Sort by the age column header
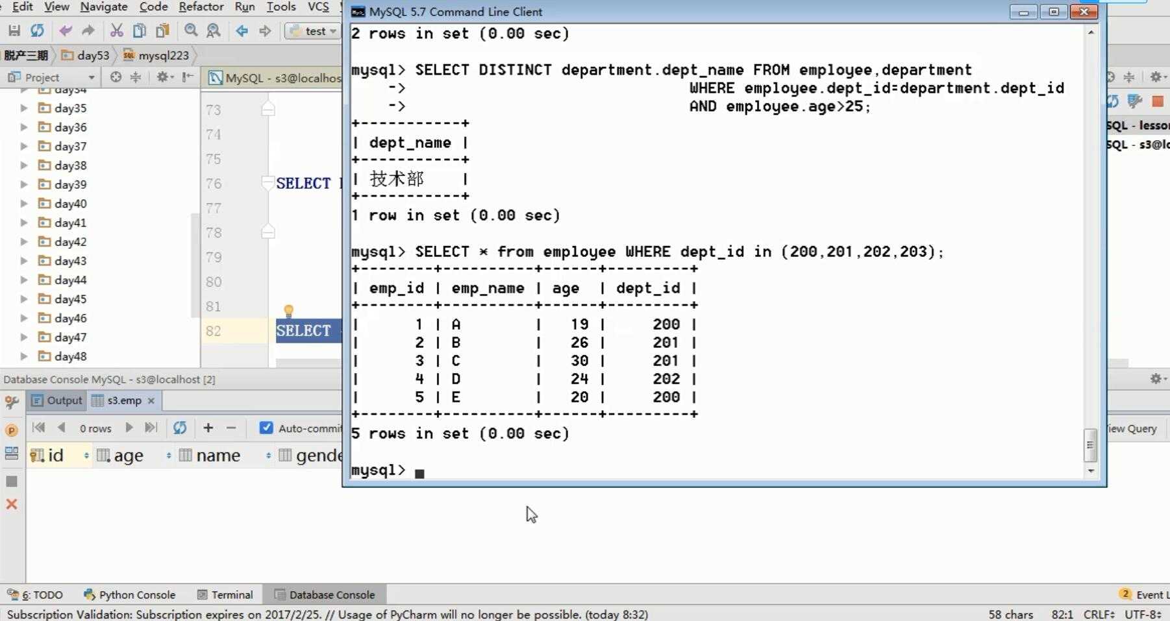 134,456
